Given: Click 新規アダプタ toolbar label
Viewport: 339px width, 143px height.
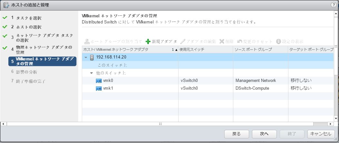Looking at the screenshot, I should [x=165, y=41].
